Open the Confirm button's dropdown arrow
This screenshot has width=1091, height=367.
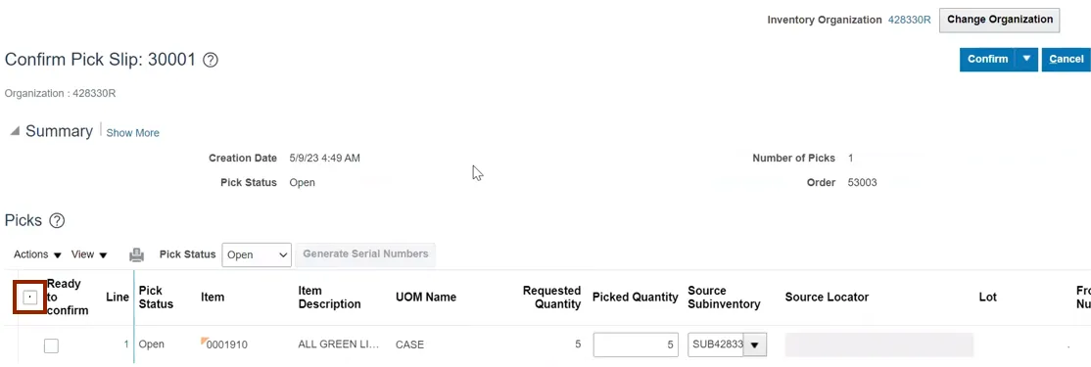(x=1026, y=59)
